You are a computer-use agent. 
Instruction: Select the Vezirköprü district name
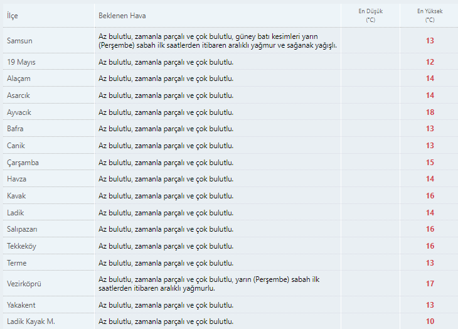(24, 284)
